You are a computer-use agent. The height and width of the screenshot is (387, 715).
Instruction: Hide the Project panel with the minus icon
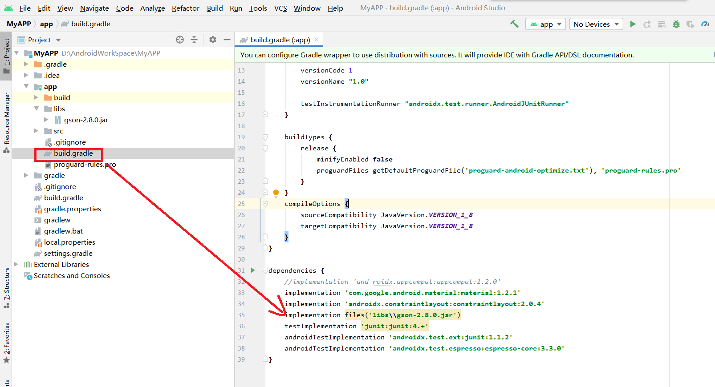[227, 40]
